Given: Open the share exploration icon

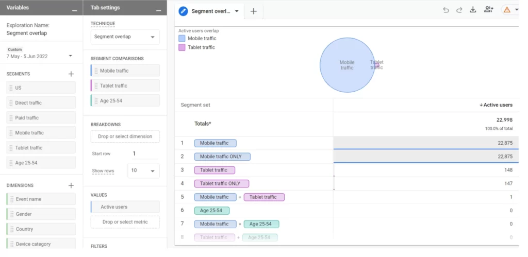Looking at the screenshot, I should (x=488, y=10).
